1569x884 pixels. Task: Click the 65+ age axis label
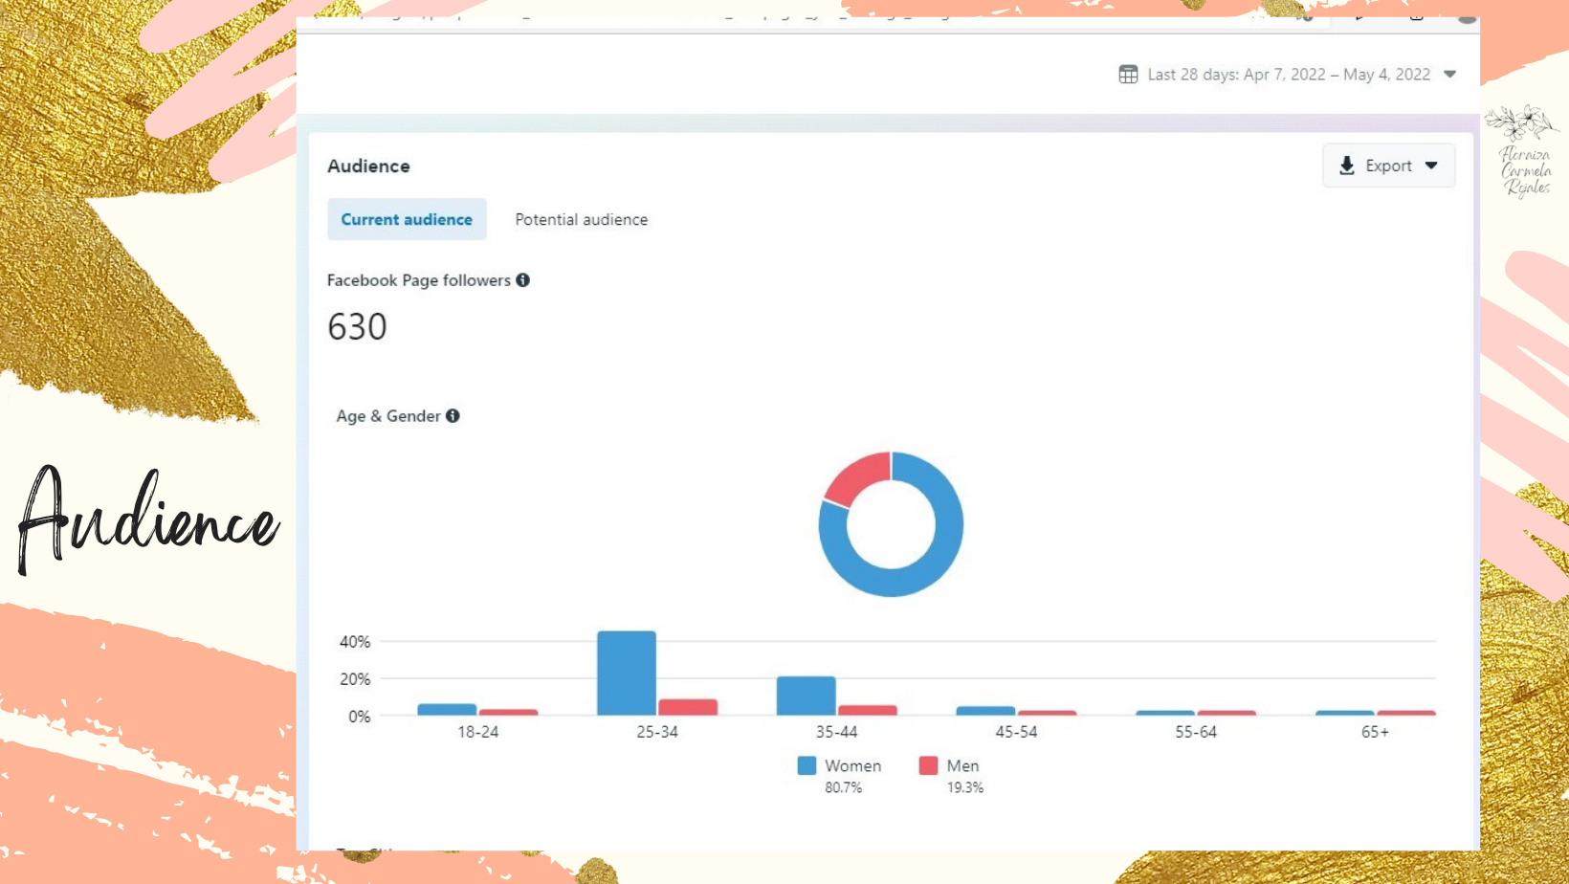1375,732
